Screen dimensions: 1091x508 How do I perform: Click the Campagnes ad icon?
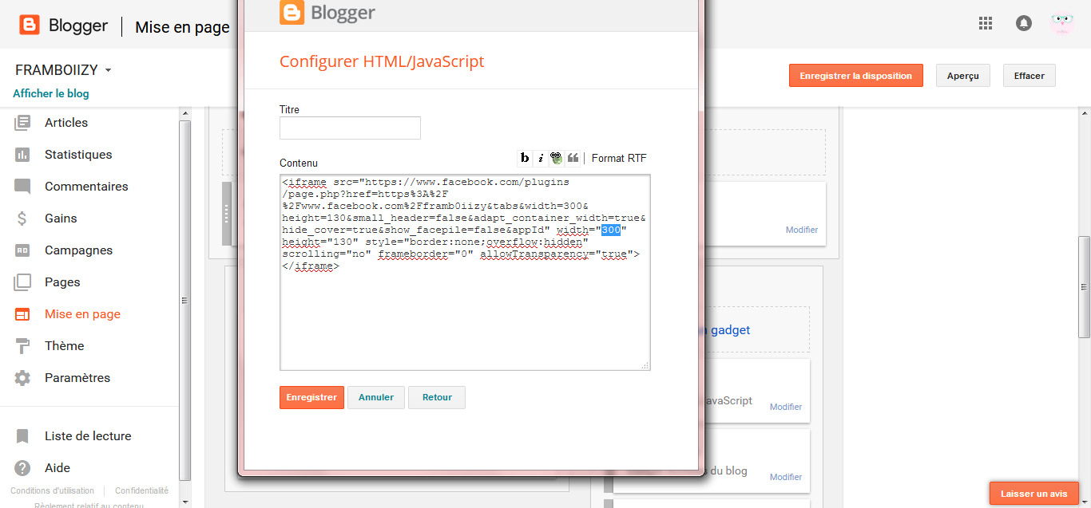(x=22, y=250)
